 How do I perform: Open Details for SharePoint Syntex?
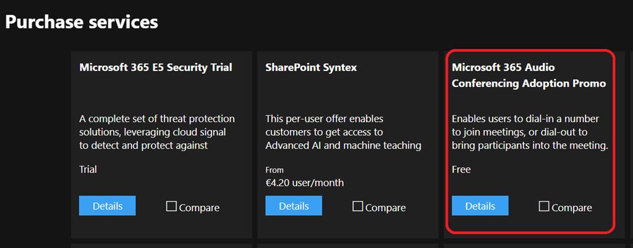pos(294,206)
